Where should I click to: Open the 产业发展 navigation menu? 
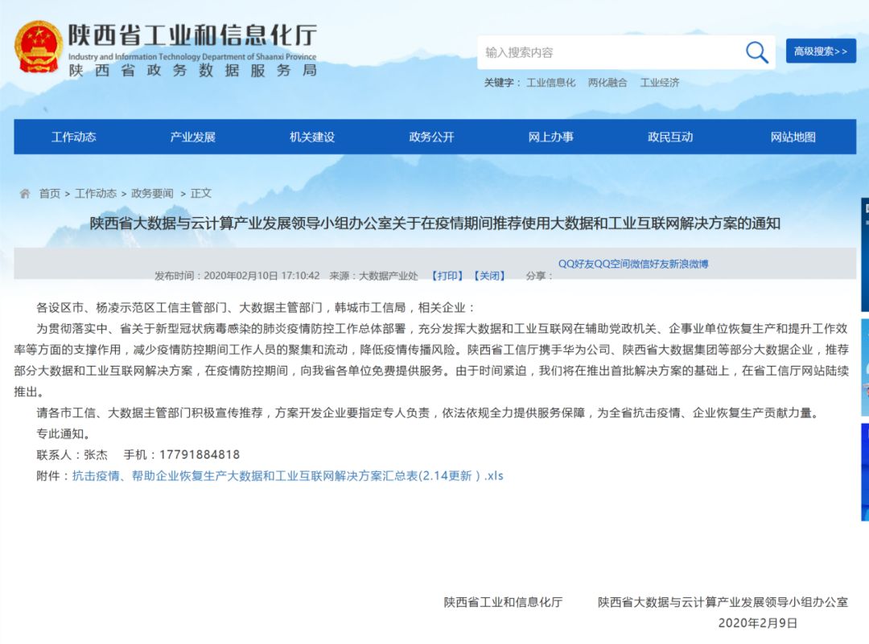tap(193, 137)
